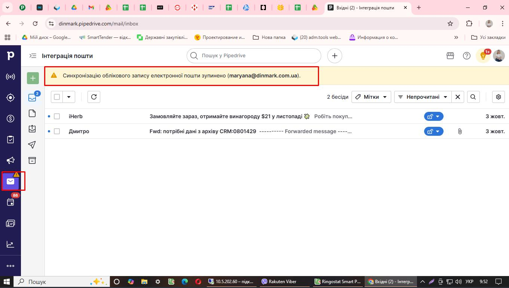Click attachment paperclip on Дмитро email

click(x=460, y=131)
